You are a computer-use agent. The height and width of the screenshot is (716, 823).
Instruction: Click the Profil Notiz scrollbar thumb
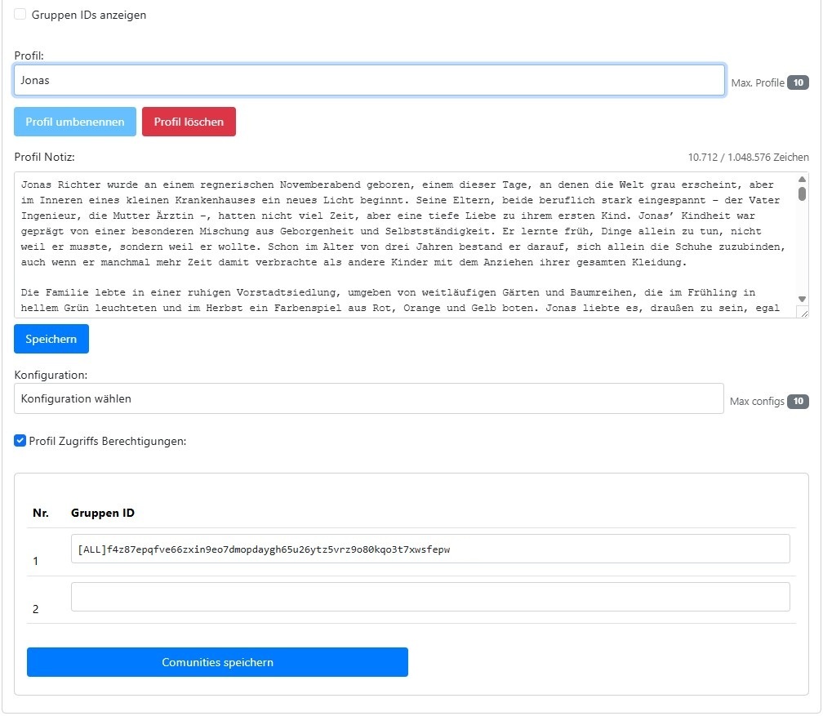point(802,193)
